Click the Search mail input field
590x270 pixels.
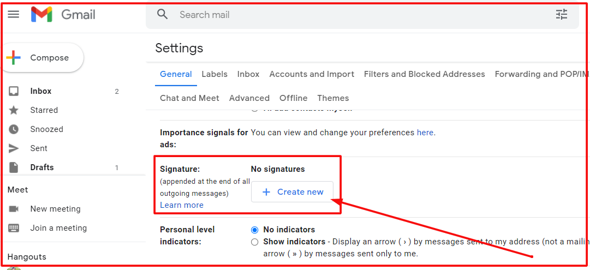point(327,15)
